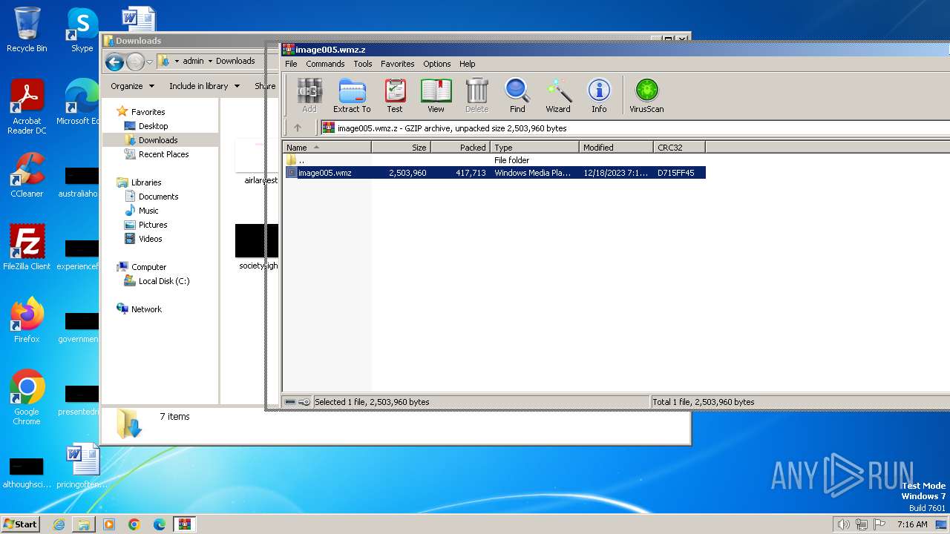Screen dimensions: 950x534
Task: Click the taskbar clock showing 7:16 AM
Action: click(x=912, y=524)
